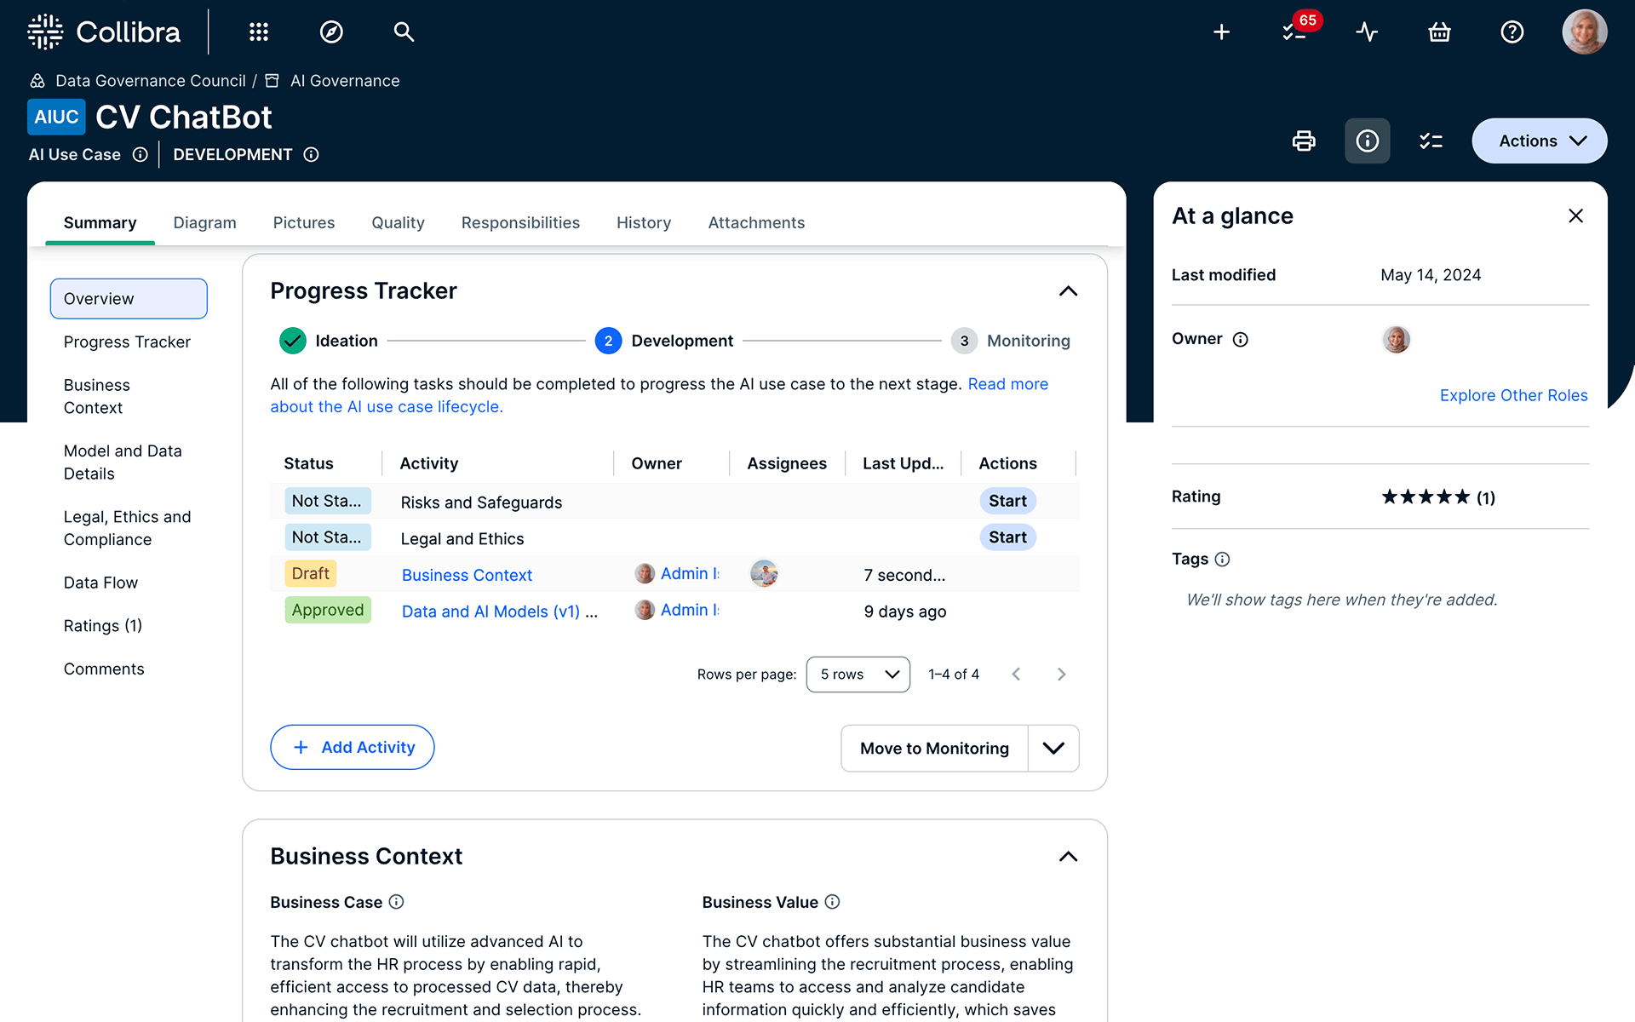Image resolution: width=1635 pixels, height=1022 pixels.
Task: Open the browse compass icon
Action: click(331, 32)
